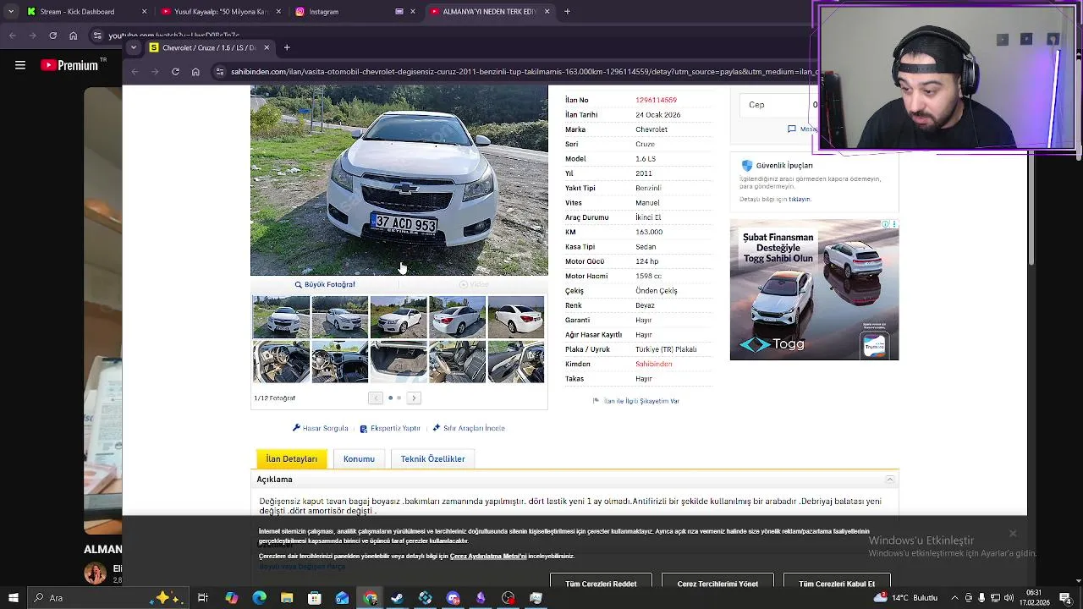Click the Sahibinden seller type link
This screenshot has height=609, width=1083.
[x=654, y=364]
